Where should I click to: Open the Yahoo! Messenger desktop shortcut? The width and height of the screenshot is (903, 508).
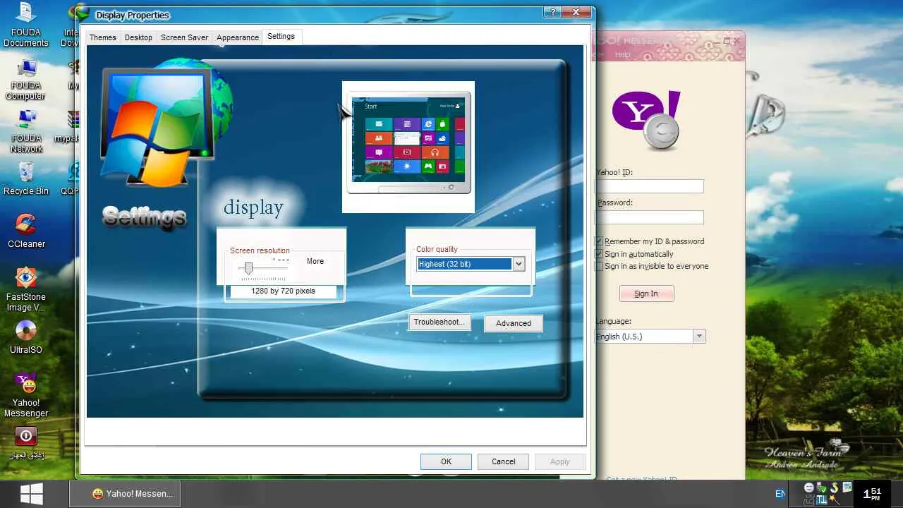point(26,395)
